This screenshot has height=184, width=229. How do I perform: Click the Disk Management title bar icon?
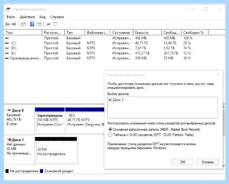point(8,9)
